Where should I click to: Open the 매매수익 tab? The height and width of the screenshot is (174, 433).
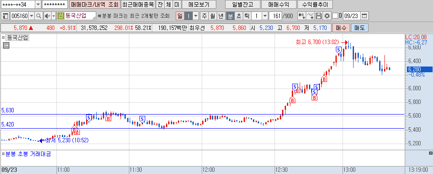click(x=279, y=5)
